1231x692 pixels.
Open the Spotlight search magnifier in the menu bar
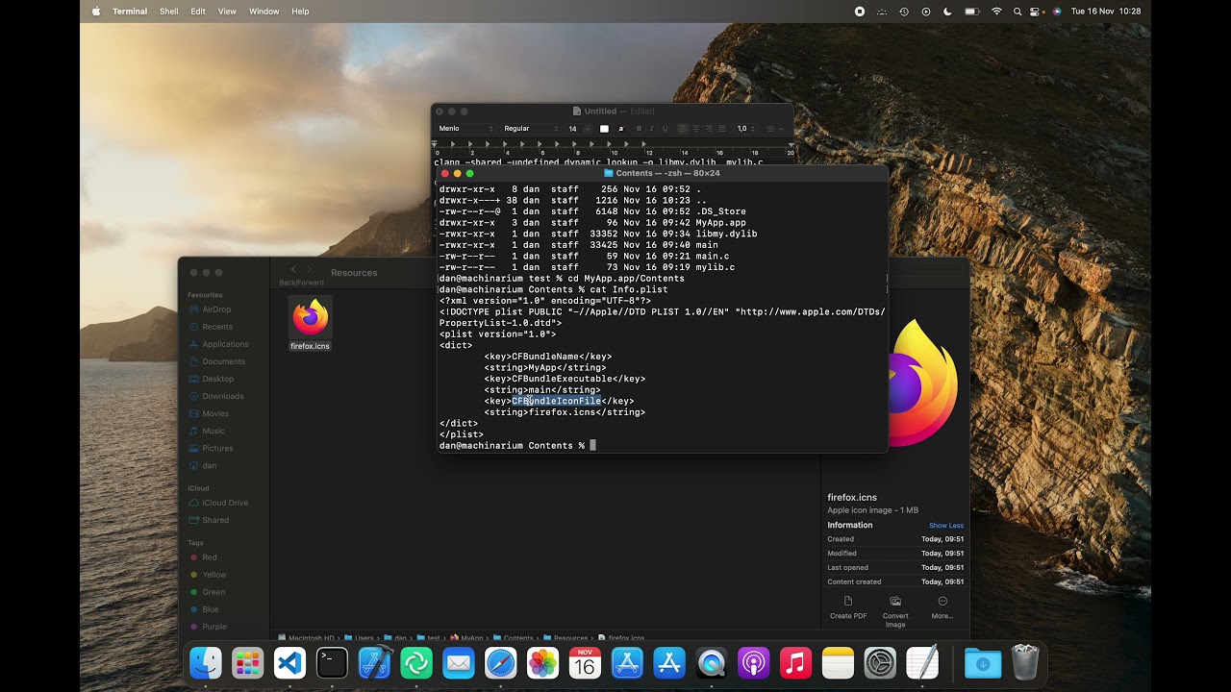[1017, 12]
